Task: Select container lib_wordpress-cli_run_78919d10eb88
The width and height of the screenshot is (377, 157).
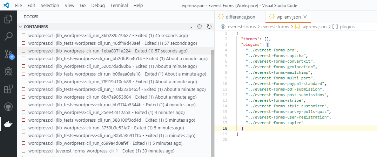Action: (114, 81)
